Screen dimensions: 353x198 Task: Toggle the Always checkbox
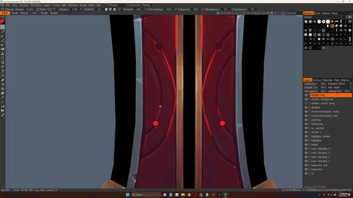108,5
